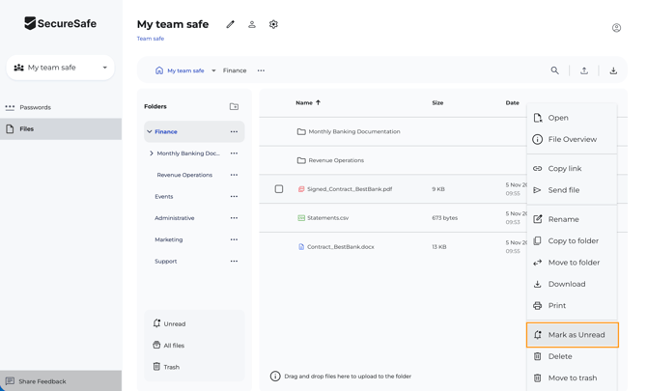Click the search magnifier icon
This screenshot has width=647, height=391.
click(554, 70)
